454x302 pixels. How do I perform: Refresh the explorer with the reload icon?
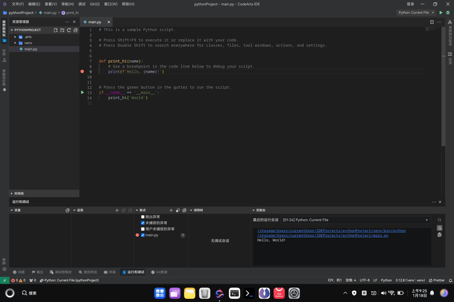[69, 30]
